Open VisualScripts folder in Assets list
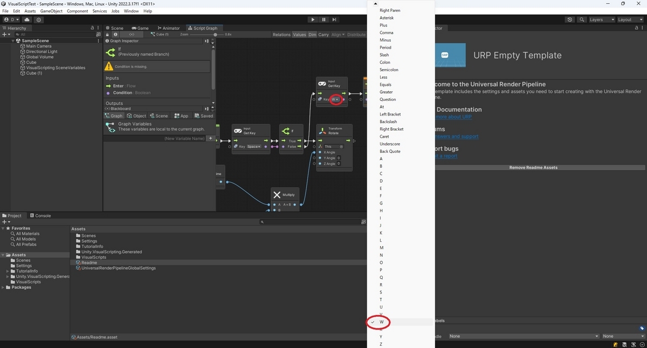The width and height of the screenshot is (647, 348). (x=91, y=257)
